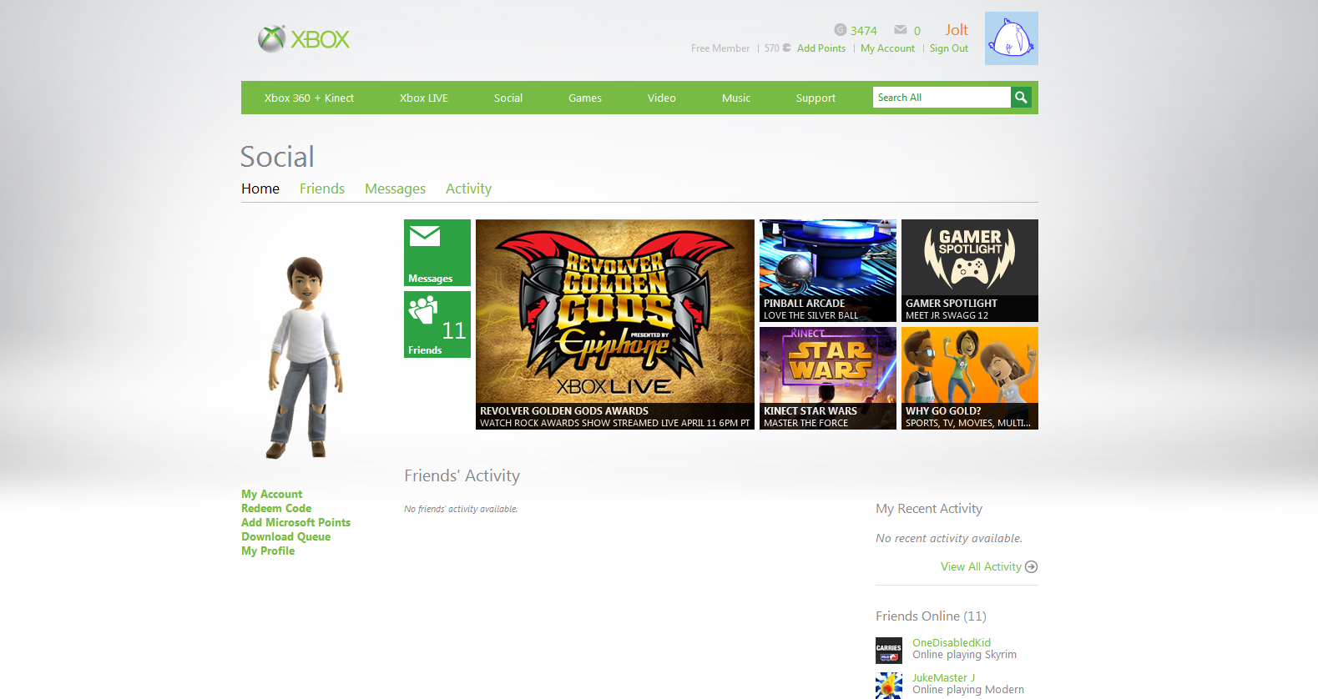
Task: Select the Home tab under Social
Action: click(x=260, y=189)
